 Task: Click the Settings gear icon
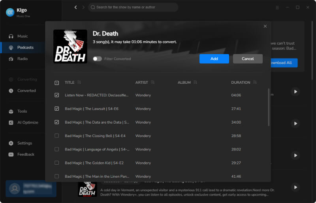click(11, 143)
